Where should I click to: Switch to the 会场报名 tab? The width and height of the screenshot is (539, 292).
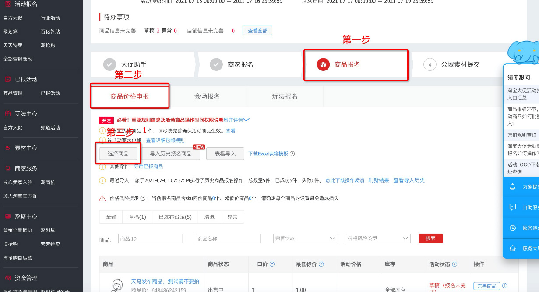tap(206, 96)
